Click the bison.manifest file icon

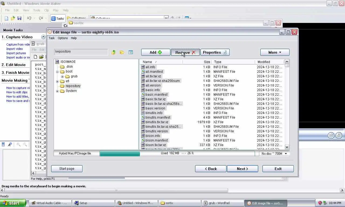[143, 140]
